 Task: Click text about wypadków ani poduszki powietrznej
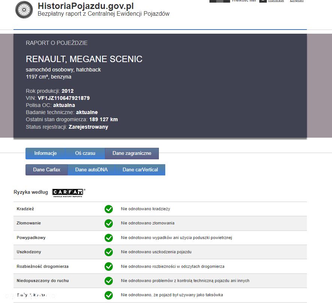pyautogui.click(x=176, y=238)
